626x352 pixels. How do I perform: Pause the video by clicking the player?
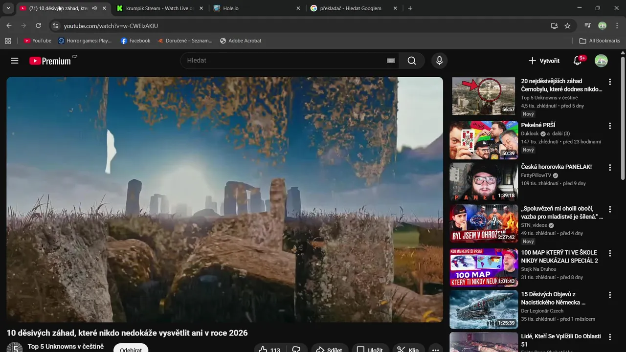[224, 199]
